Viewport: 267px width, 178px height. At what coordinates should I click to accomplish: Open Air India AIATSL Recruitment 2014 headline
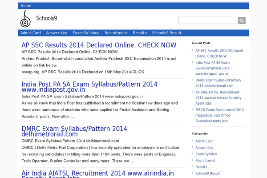tap(97, 174)
